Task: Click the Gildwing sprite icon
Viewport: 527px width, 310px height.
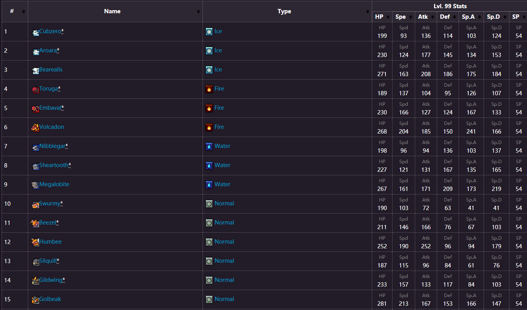Action: tap(35, 281)
